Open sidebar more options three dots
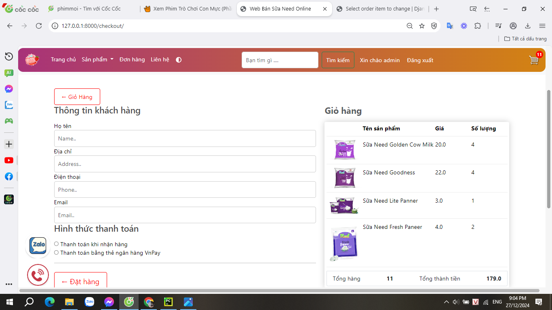 coord(9,284)
